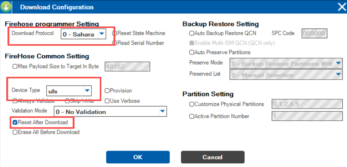Screen dimensions: 347x167
Task: Enable Active Partition Number checkbox
Action: tap(192, 117)
